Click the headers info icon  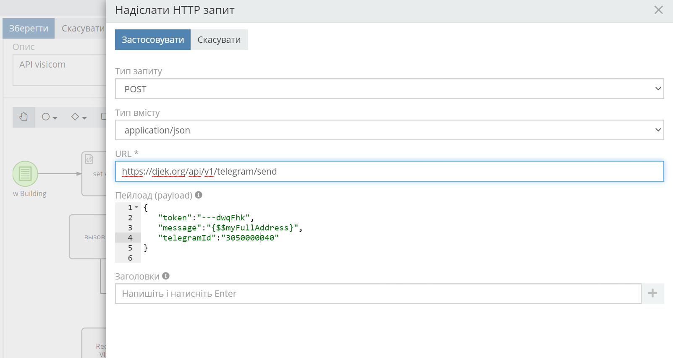click(x=166, y=276)
